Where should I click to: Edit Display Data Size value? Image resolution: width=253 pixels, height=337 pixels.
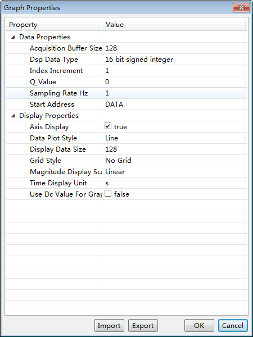(173, 149)
